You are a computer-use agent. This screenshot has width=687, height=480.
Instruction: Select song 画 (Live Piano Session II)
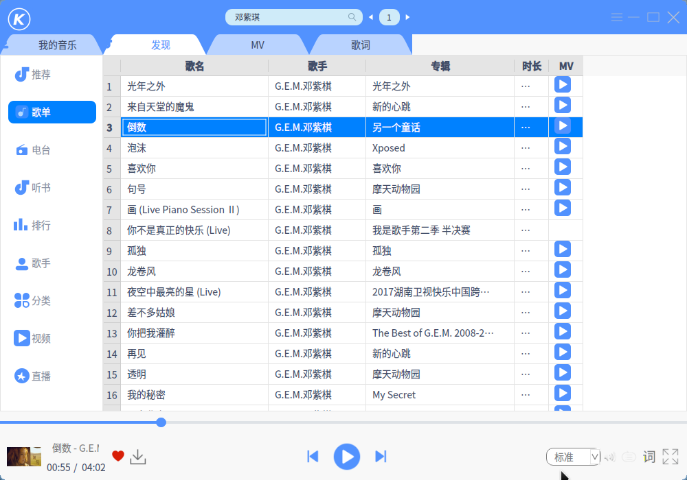pyautogui.click(x=194, y=210)
